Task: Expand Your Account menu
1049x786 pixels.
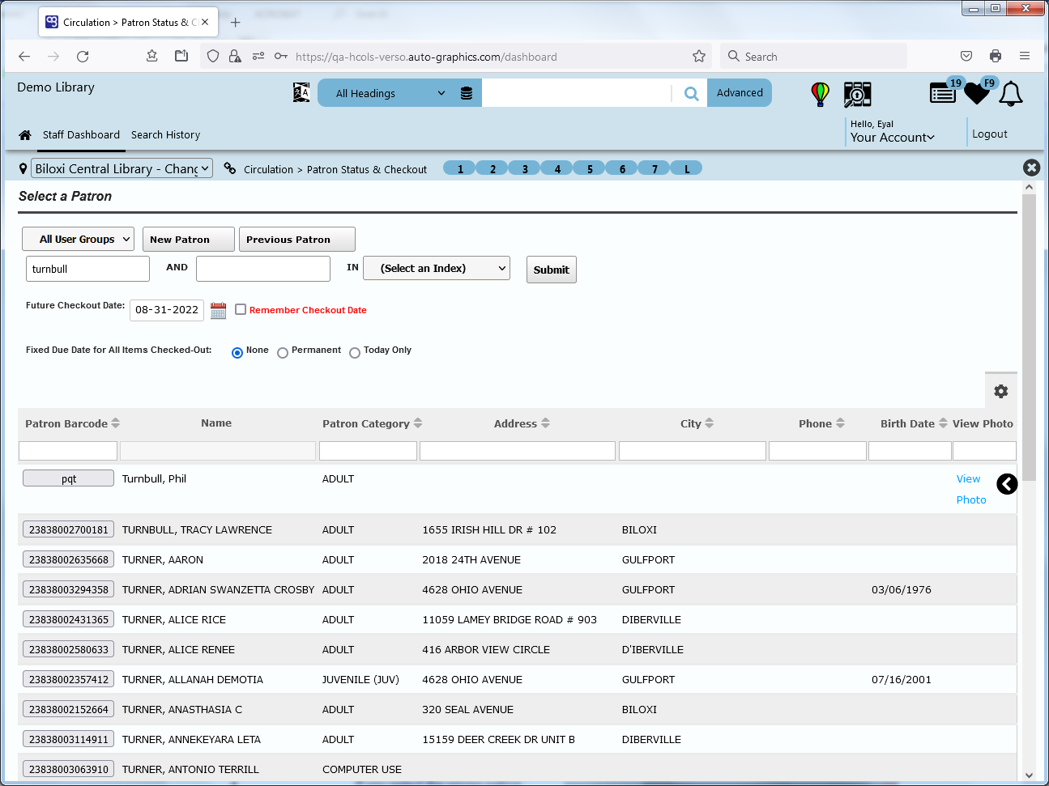Action: [892, 138]
